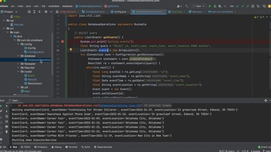Click the warnings count indicator in editor
Screen dimensions: 271x152
[256, 17]
